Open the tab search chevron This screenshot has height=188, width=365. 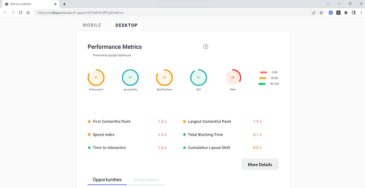(328, 4)
